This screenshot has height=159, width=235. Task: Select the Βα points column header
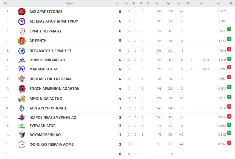click(x=118, y=3)
